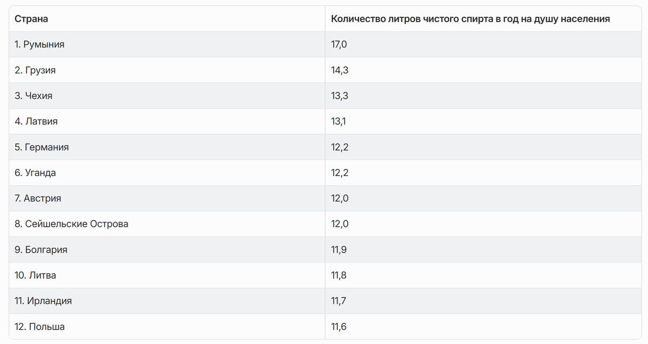Select the '2. Грузия' cell
Screen dimensions: 648x344
(167, 70)
